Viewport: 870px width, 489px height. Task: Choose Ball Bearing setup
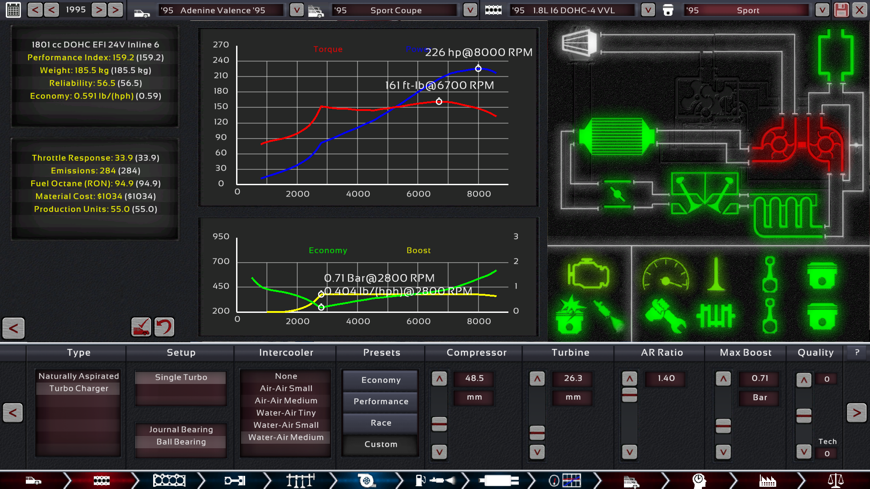(181, 441)
